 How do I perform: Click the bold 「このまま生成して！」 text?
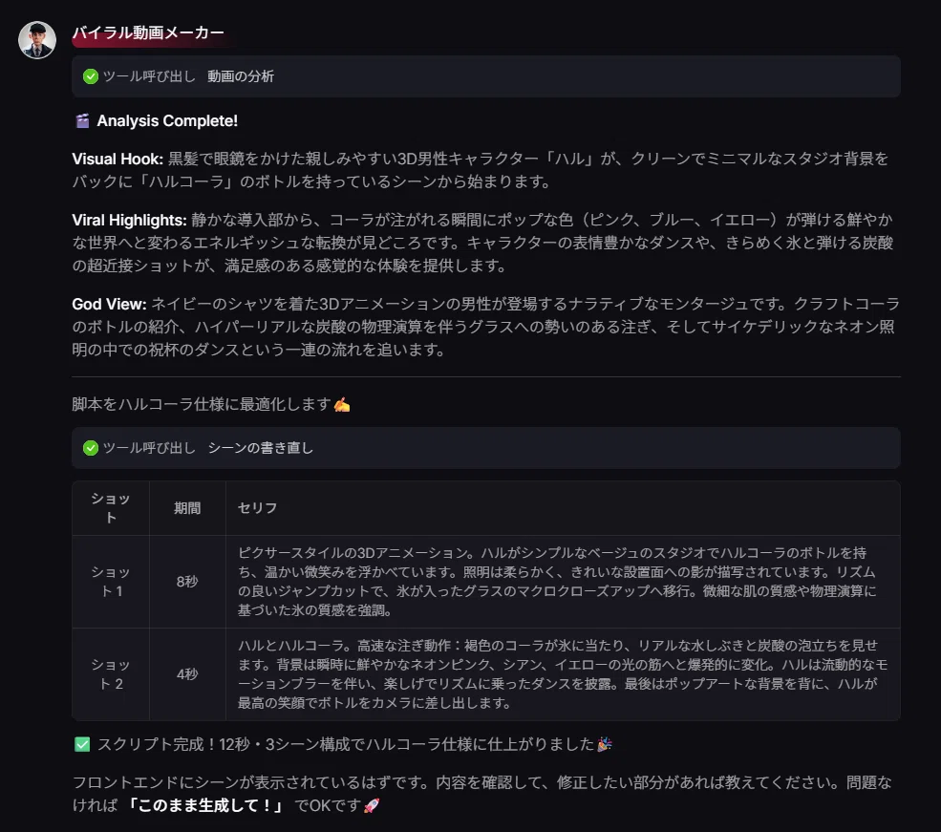tap(204, 805)
